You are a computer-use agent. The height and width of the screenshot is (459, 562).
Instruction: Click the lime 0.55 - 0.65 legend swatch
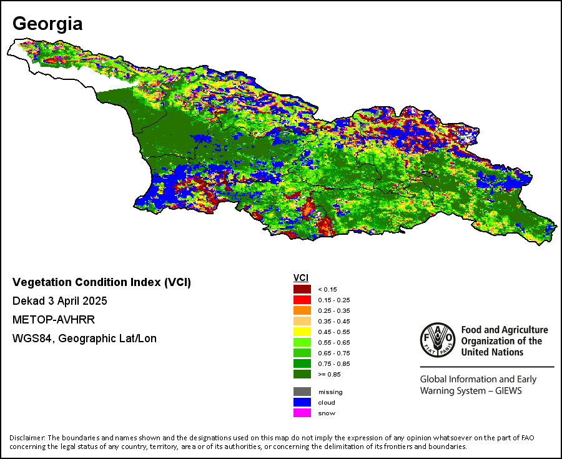tap(302, 342)
